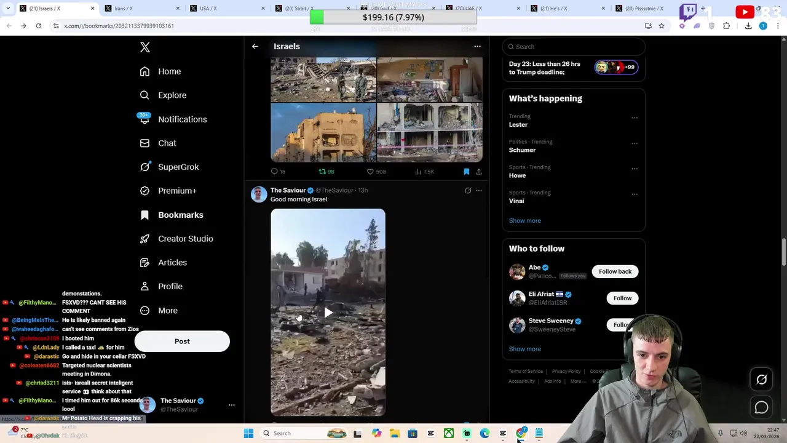
Task: Open Premium+ in the X sidebar
Action: [168, 191]
